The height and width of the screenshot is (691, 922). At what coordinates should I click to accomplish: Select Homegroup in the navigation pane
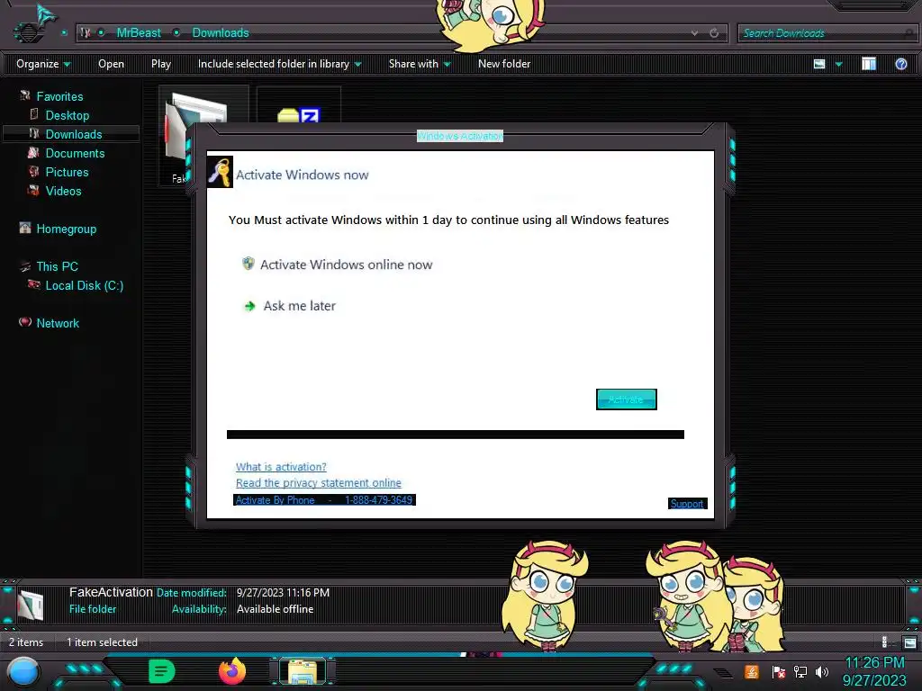(x=66, y=229)
